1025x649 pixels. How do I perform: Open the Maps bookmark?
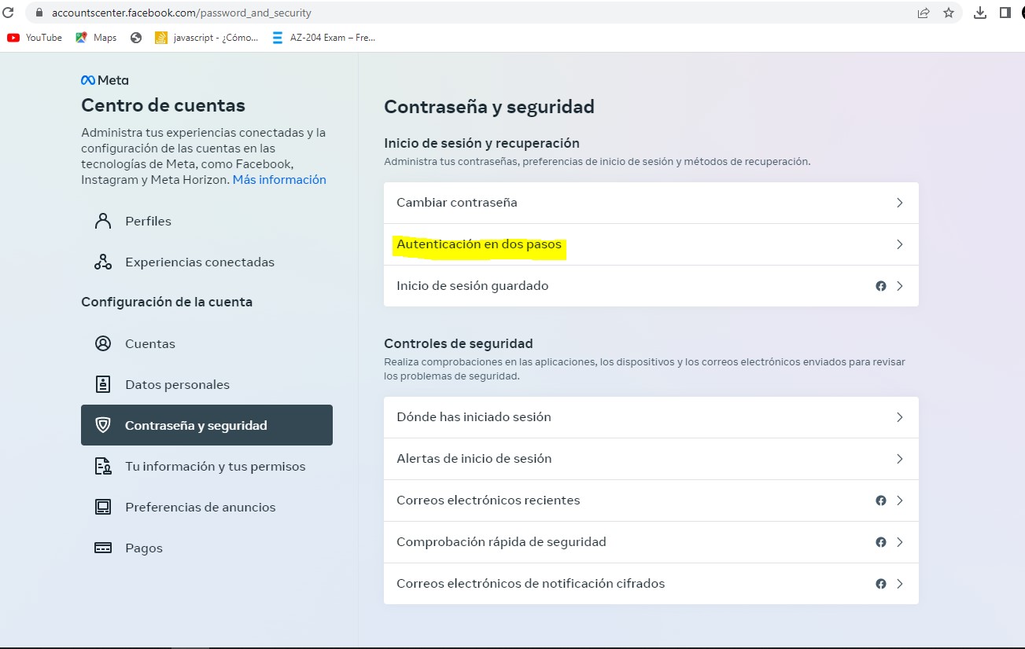coord(96,38)
